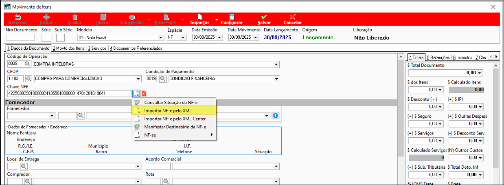Expand the CONDICAO FINANCEIRA dropdown
504x185 pixels.
pos(276,79)
